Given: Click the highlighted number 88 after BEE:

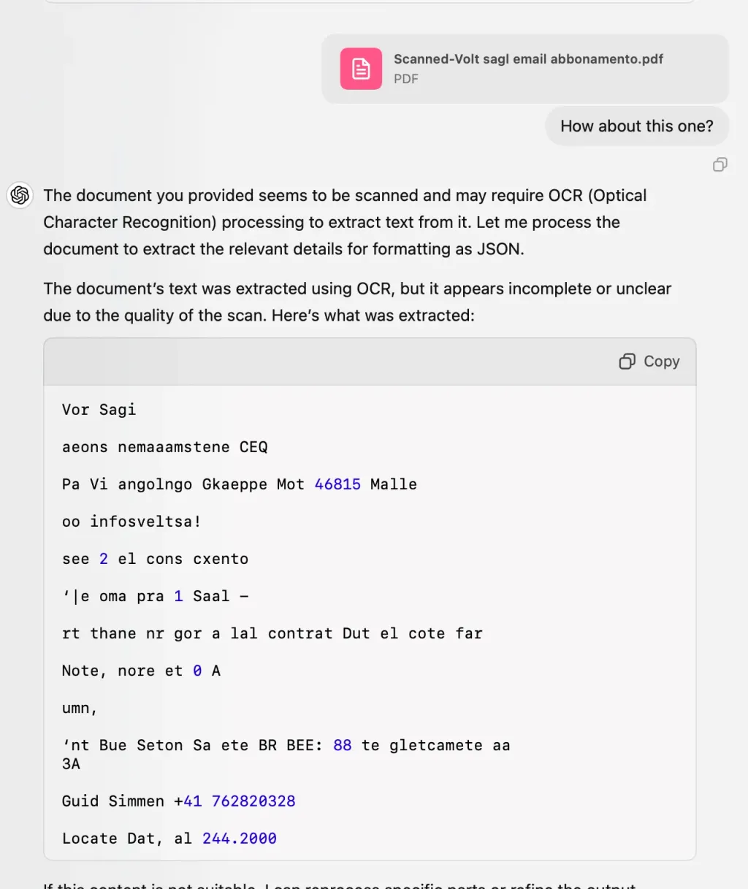Looking at the screenshot, I should coord(342,744).
